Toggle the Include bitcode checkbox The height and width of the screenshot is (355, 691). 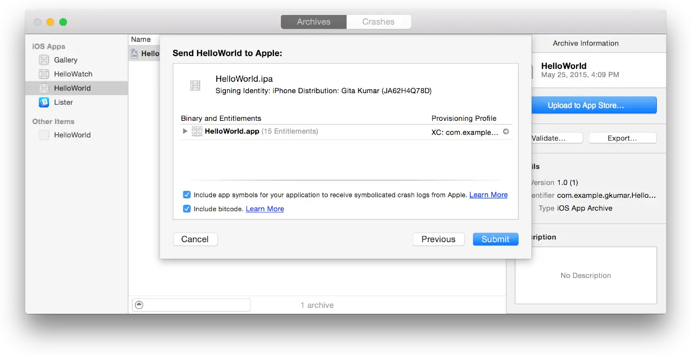tap(186, 209)
